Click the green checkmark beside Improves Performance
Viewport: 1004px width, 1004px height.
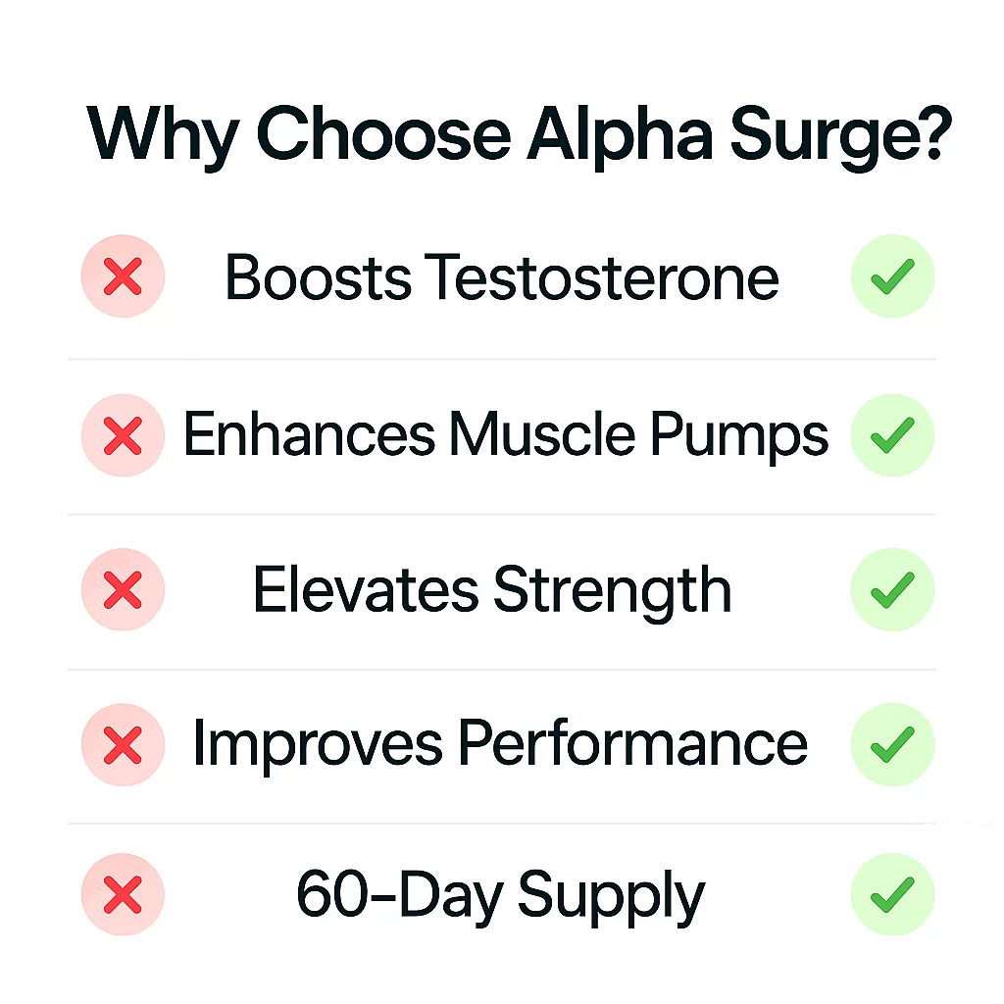click(892, 745)
